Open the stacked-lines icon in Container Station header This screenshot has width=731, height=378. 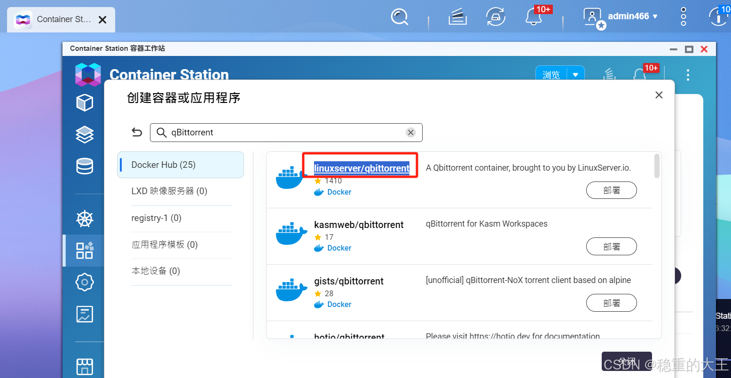[x=610, y=75]
